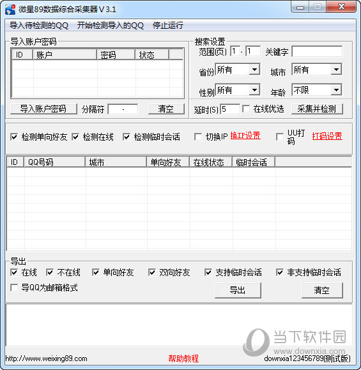Click the QQ号码 column header
Viewport: 361px width, 370px height.
54,162
